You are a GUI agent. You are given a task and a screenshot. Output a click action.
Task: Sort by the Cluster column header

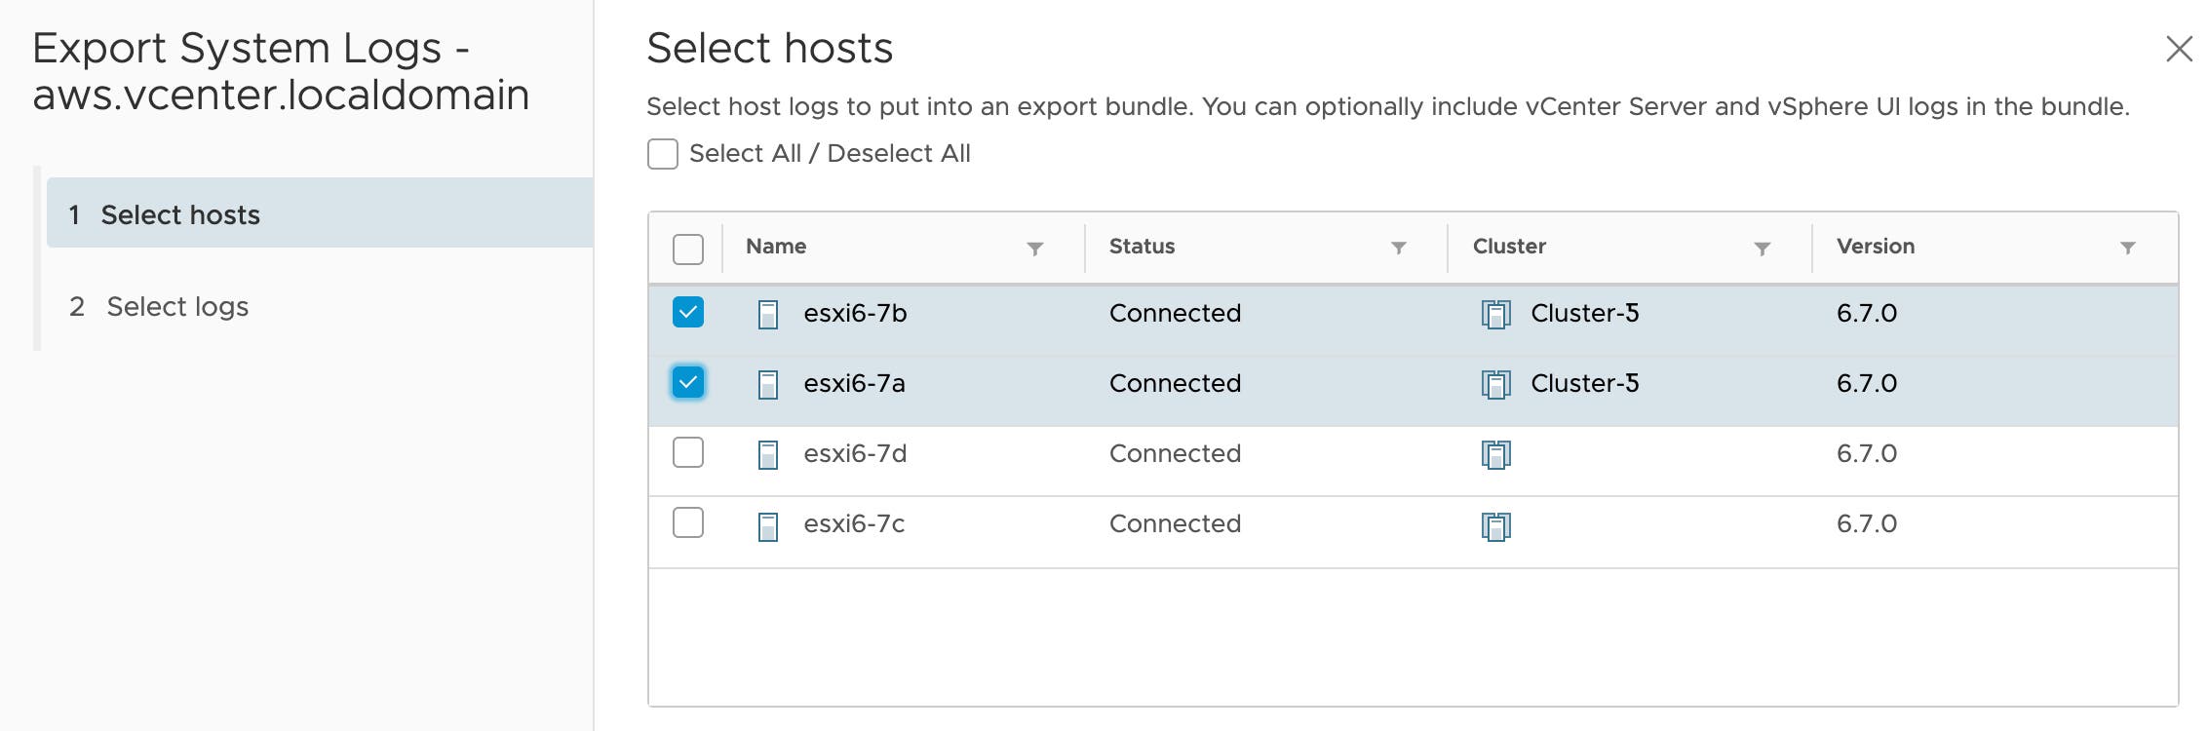point(1509,247)
